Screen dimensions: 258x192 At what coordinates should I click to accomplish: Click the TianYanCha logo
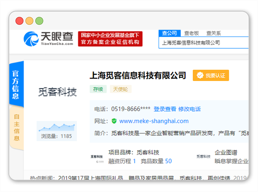point(48,39)
